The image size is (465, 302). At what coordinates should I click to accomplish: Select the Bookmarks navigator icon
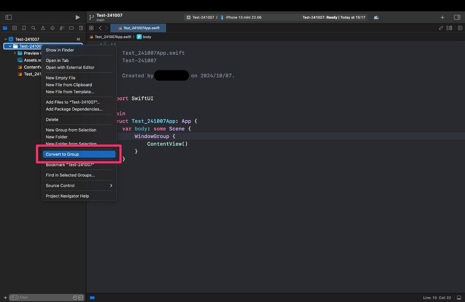coord(24,28)
